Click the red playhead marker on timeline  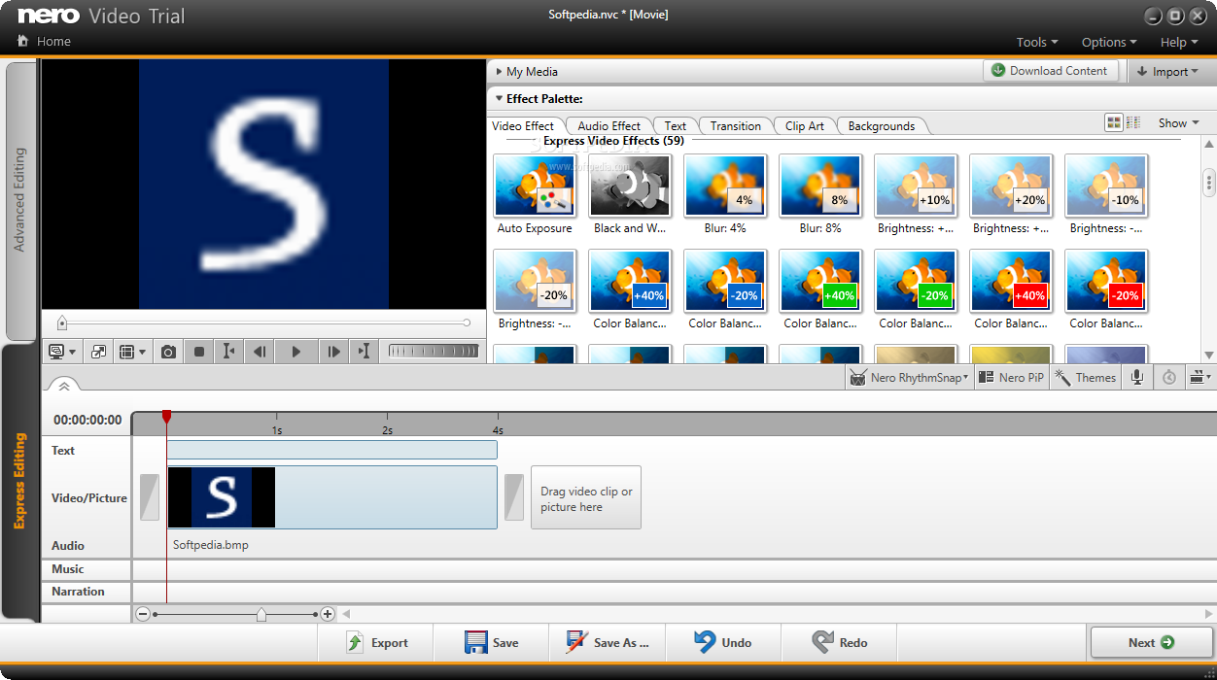[166, 416]
